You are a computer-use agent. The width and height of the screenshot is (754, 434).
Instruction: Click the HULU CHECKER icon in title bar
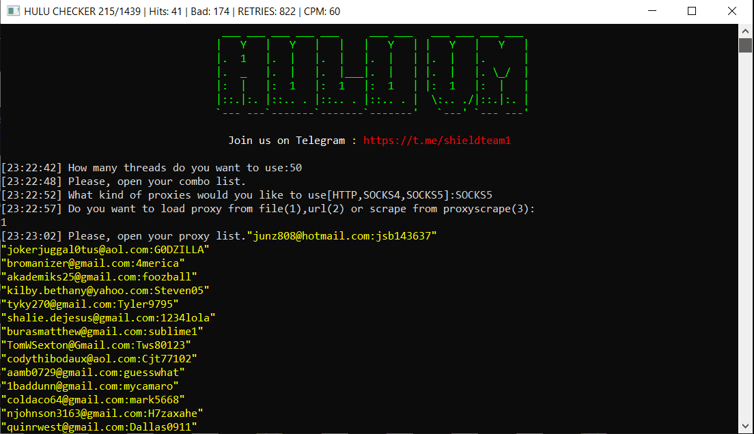(x=13, y=11)
